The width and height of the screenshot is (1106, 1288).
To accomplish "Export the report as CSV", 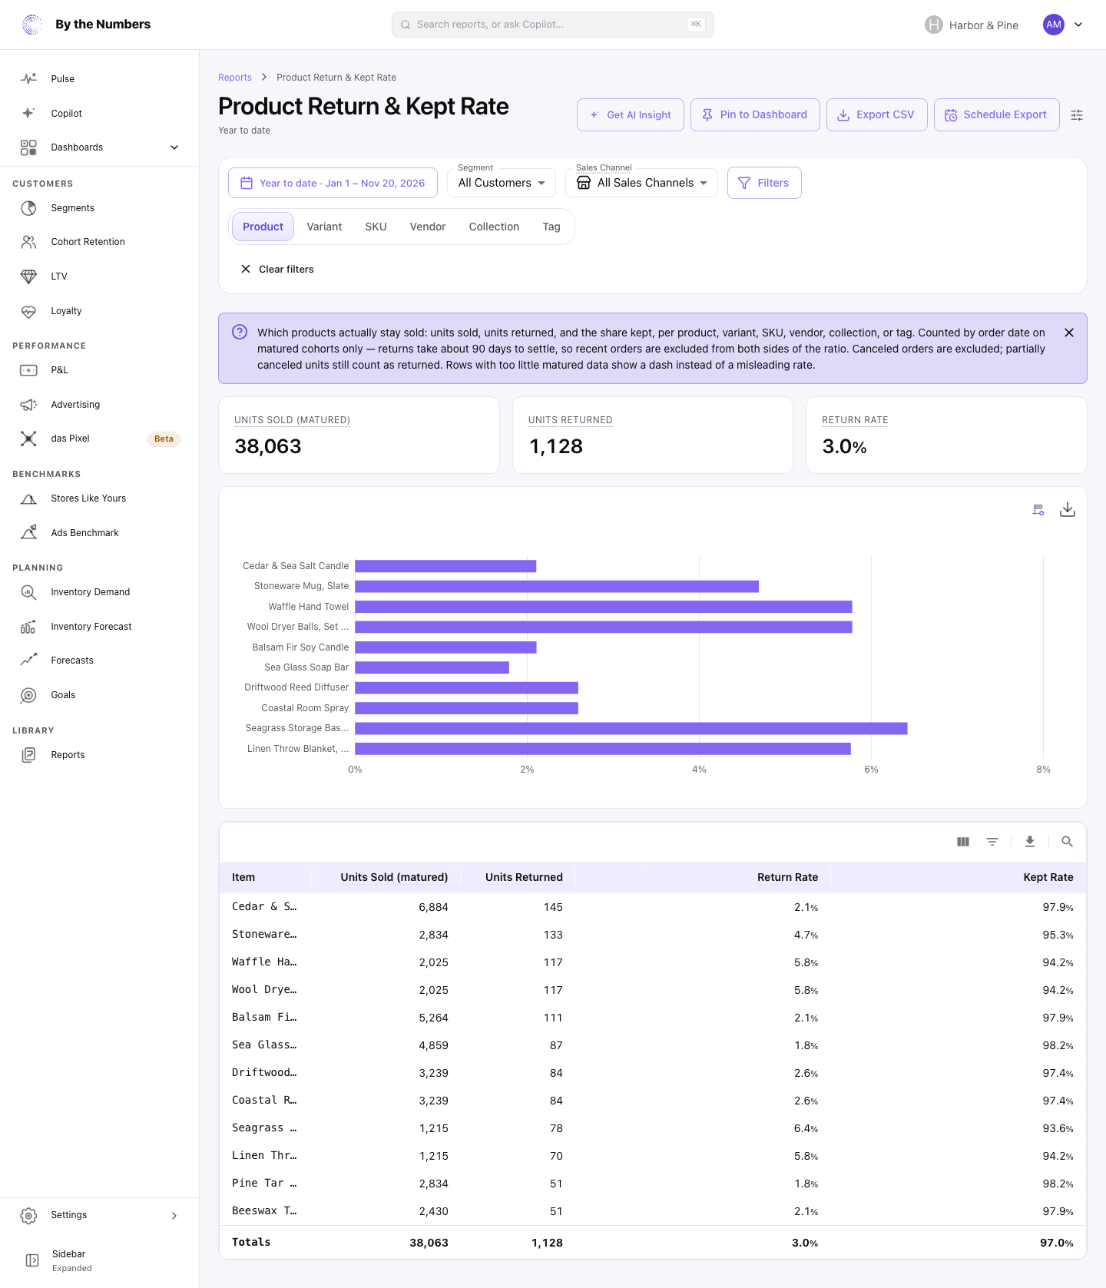I will pos(877,115).
